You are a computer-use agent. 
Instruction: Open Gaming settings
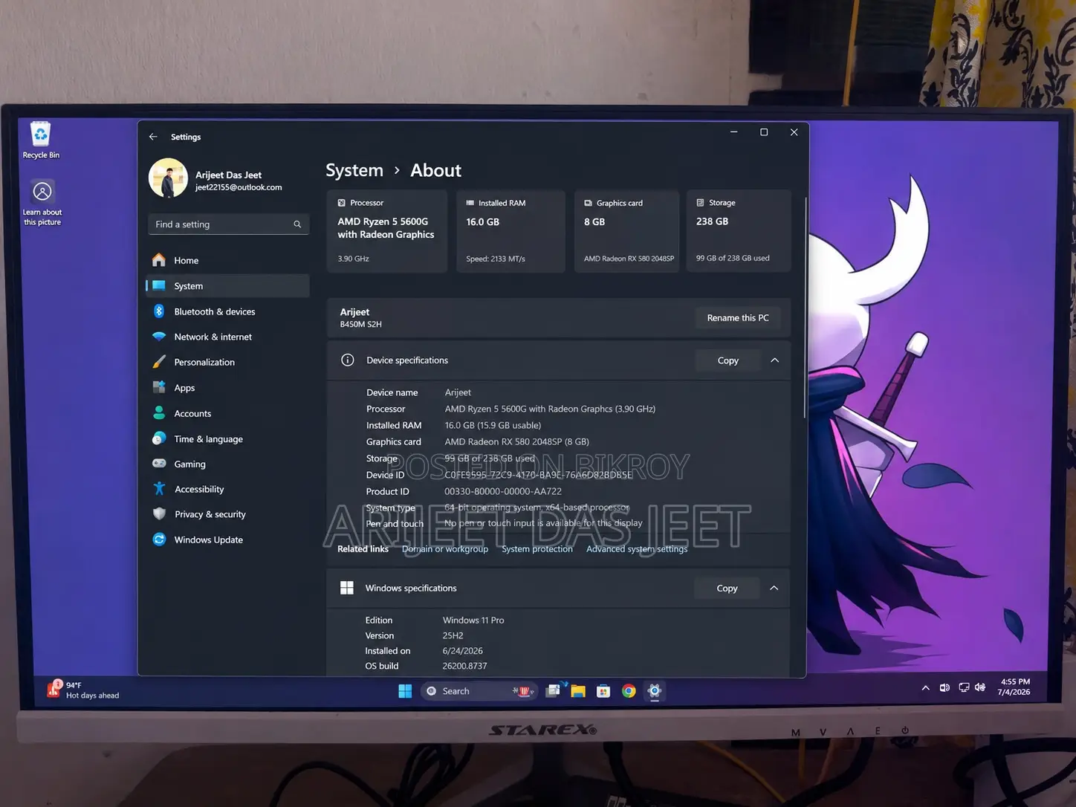pyautogui.click(x=227, y=464)
